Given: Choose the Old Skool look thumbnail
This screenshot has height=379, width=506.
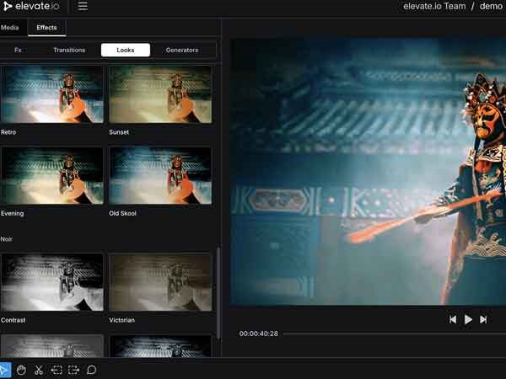Looking at the screenshot, I should pos(160,176).
